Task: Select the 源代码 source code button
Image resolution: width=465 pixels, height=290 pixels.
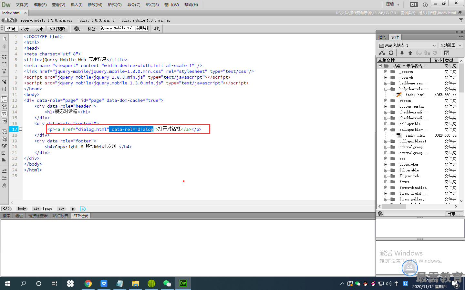Action: (9, 20)
